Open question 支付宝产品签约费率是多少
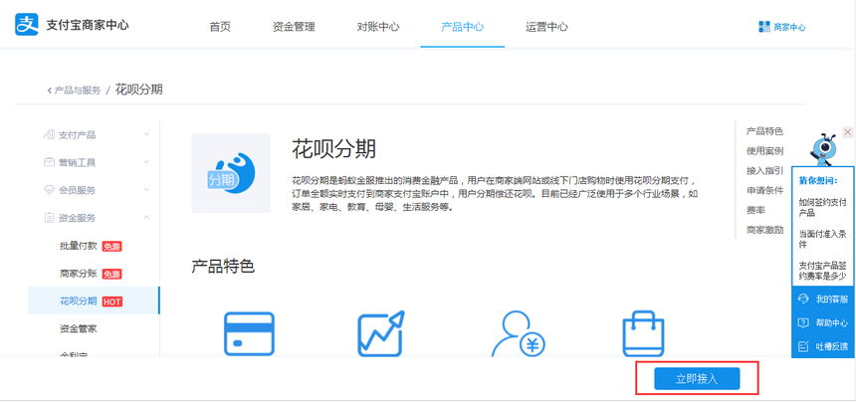 [x=823, y=271]
